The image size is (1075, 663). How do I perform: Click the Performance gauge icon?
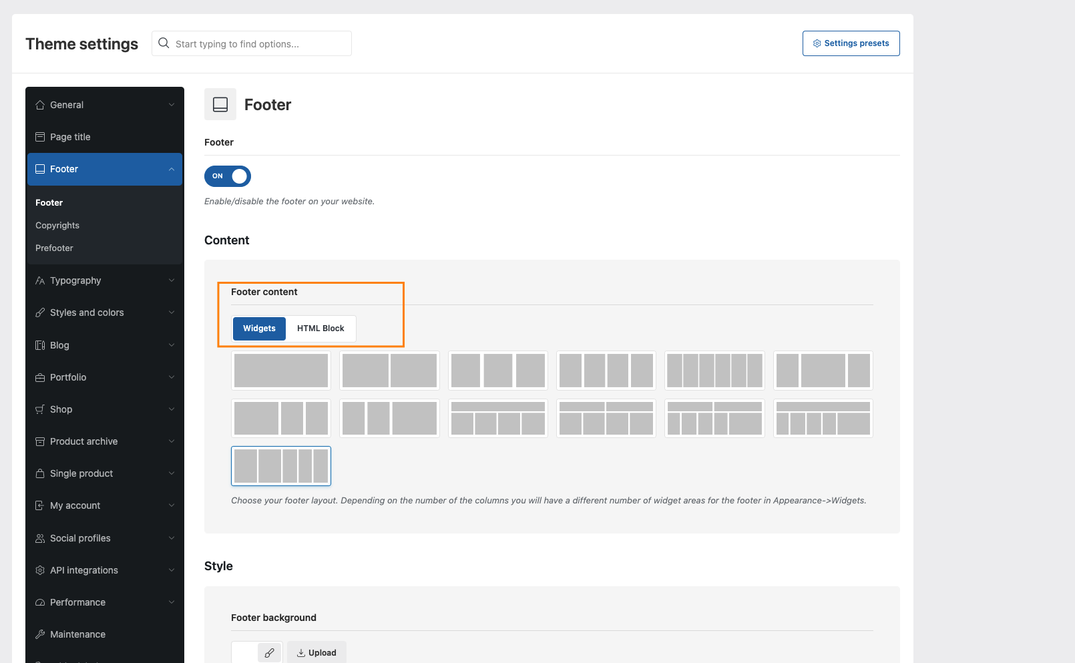pos(40,602)
